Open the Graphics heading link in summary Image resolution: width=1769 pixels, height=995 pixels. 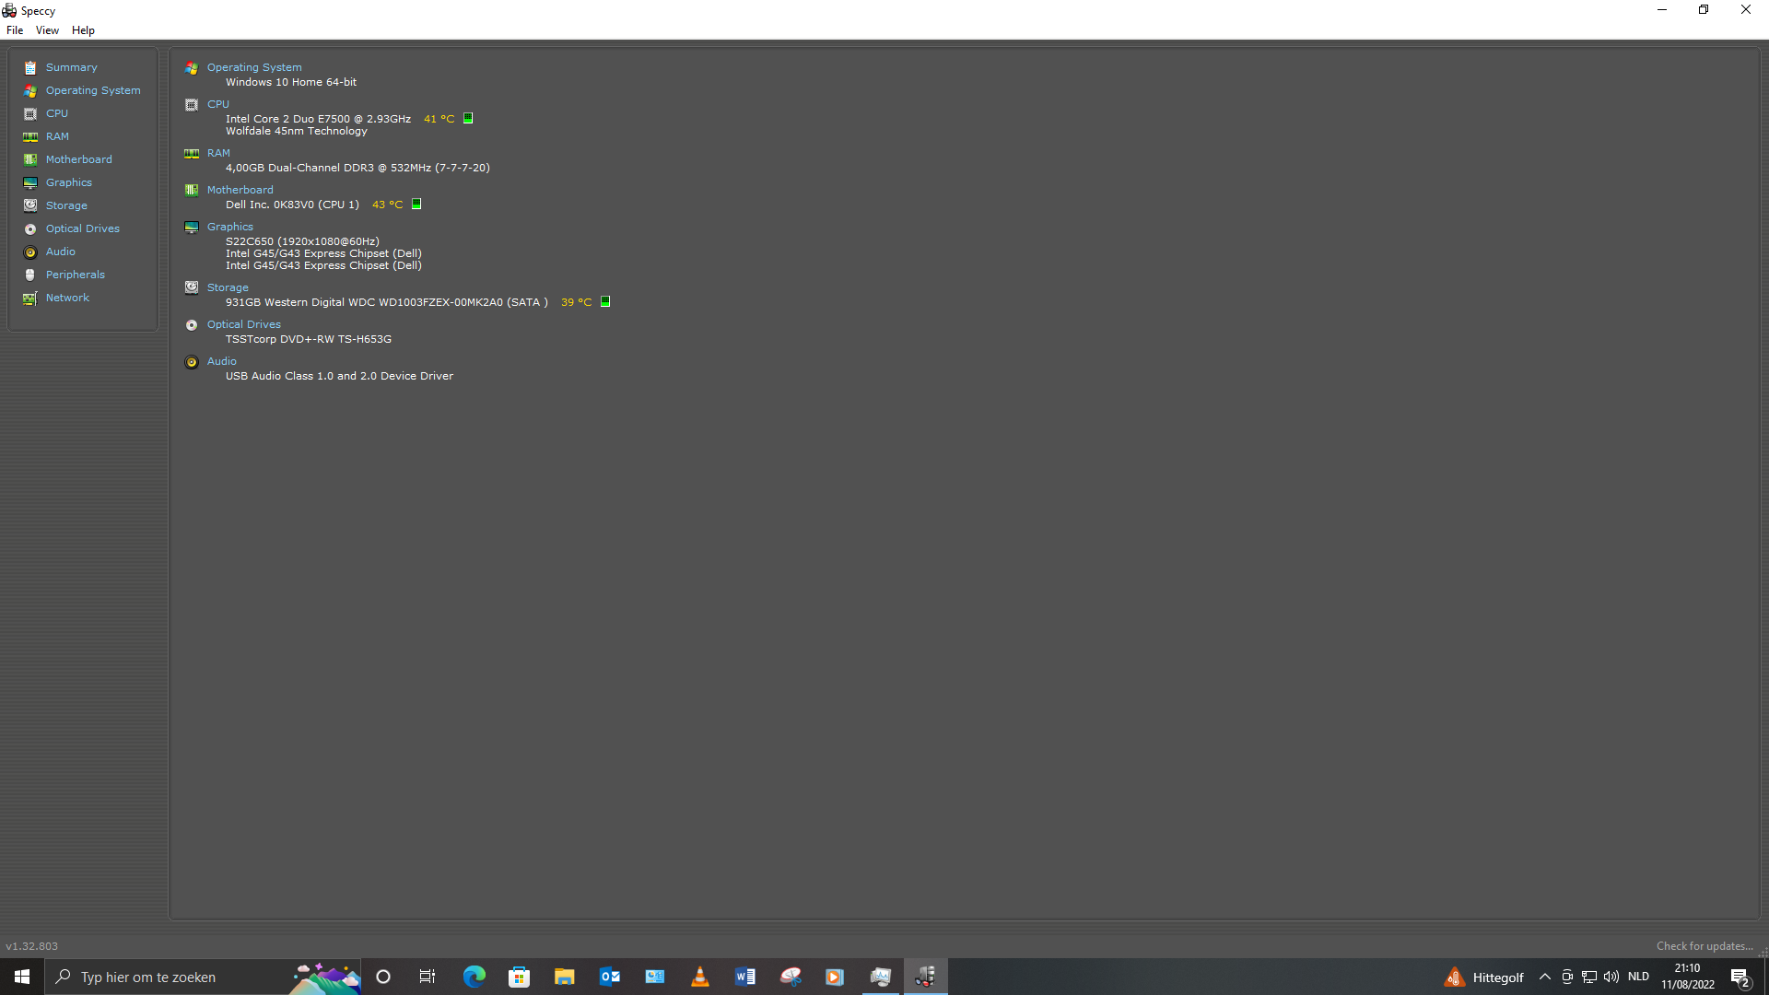click(229, 227)
